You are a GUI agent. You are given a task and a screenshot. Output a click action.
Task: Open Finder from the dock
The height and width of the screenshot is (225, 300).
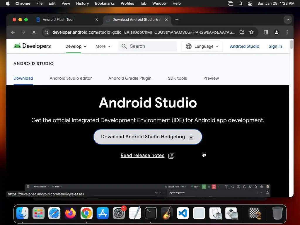(x=22, y=213)
